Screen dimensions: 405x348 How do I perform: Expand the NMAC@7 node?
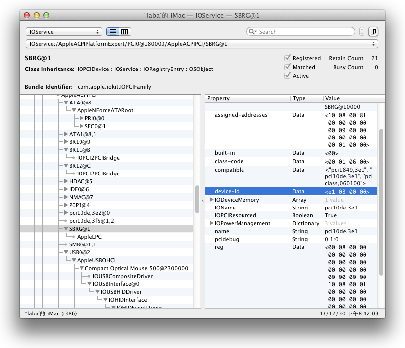click(66, 197)
